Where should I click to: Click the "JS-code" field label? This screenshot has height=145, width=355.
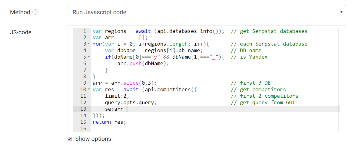tap(21, 32)
